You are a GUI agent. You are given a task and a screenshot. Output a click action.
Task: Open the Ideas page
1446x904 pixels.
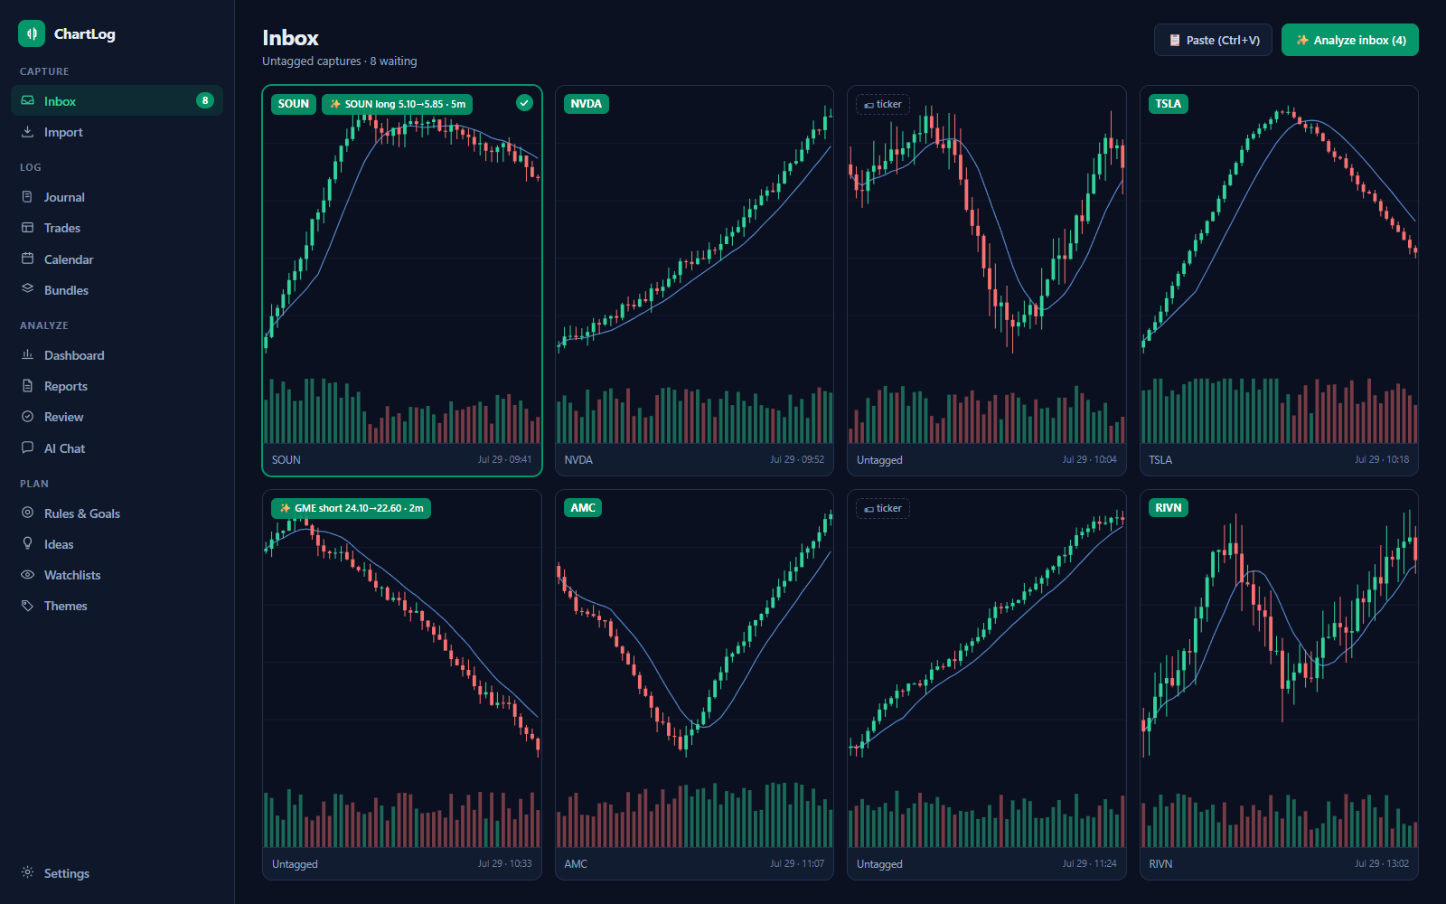click(117, 543)
